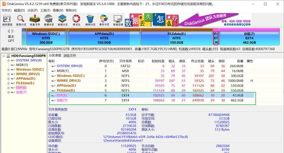
Task: Open the Quick Partition (快速分区) tool
Action: (x=49, y=20)
